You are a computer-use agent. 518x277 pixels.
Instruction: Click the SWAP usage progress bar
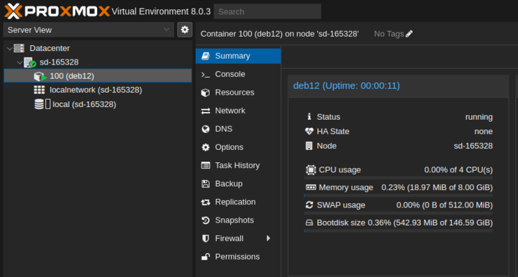(399, 213)
